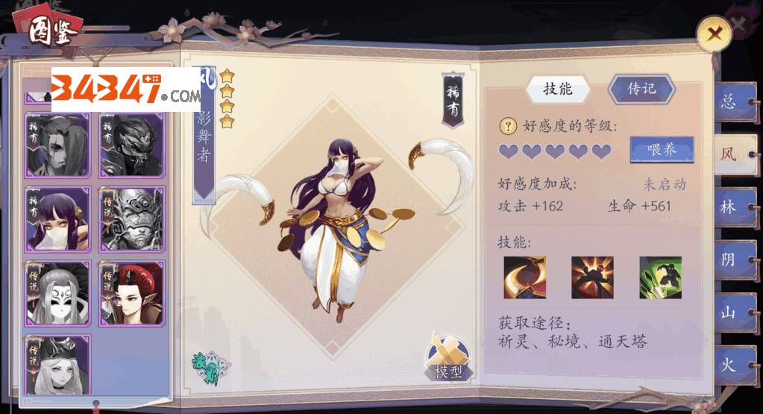Screen dimensions: 763x414
Task: Open the 火 category side tab
Action: pyautogui.click(x=735, y=365)
